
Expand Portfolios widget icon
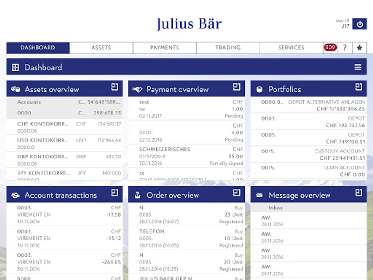(x=359, y=87)
